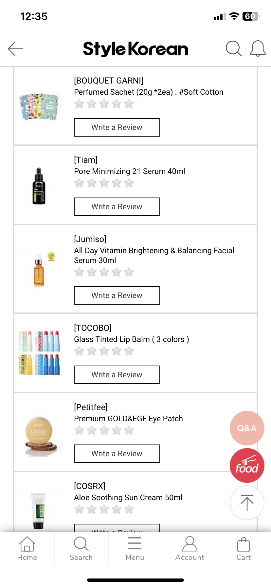Image resolution: width=271 pixels, height=587 pixels.
Task: Open TOCOBO lip balm product thumbnail
Action: click(39, 352)
